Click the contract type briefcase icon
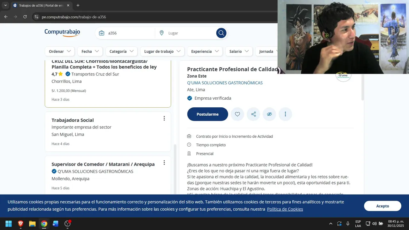409x230 pixels. coord(189,136)
